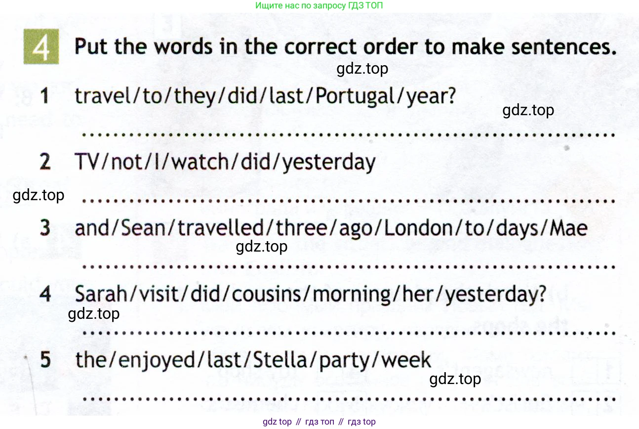Select the sentence "TV/not/I/watch/did/yesterday"

coord(225,162)
